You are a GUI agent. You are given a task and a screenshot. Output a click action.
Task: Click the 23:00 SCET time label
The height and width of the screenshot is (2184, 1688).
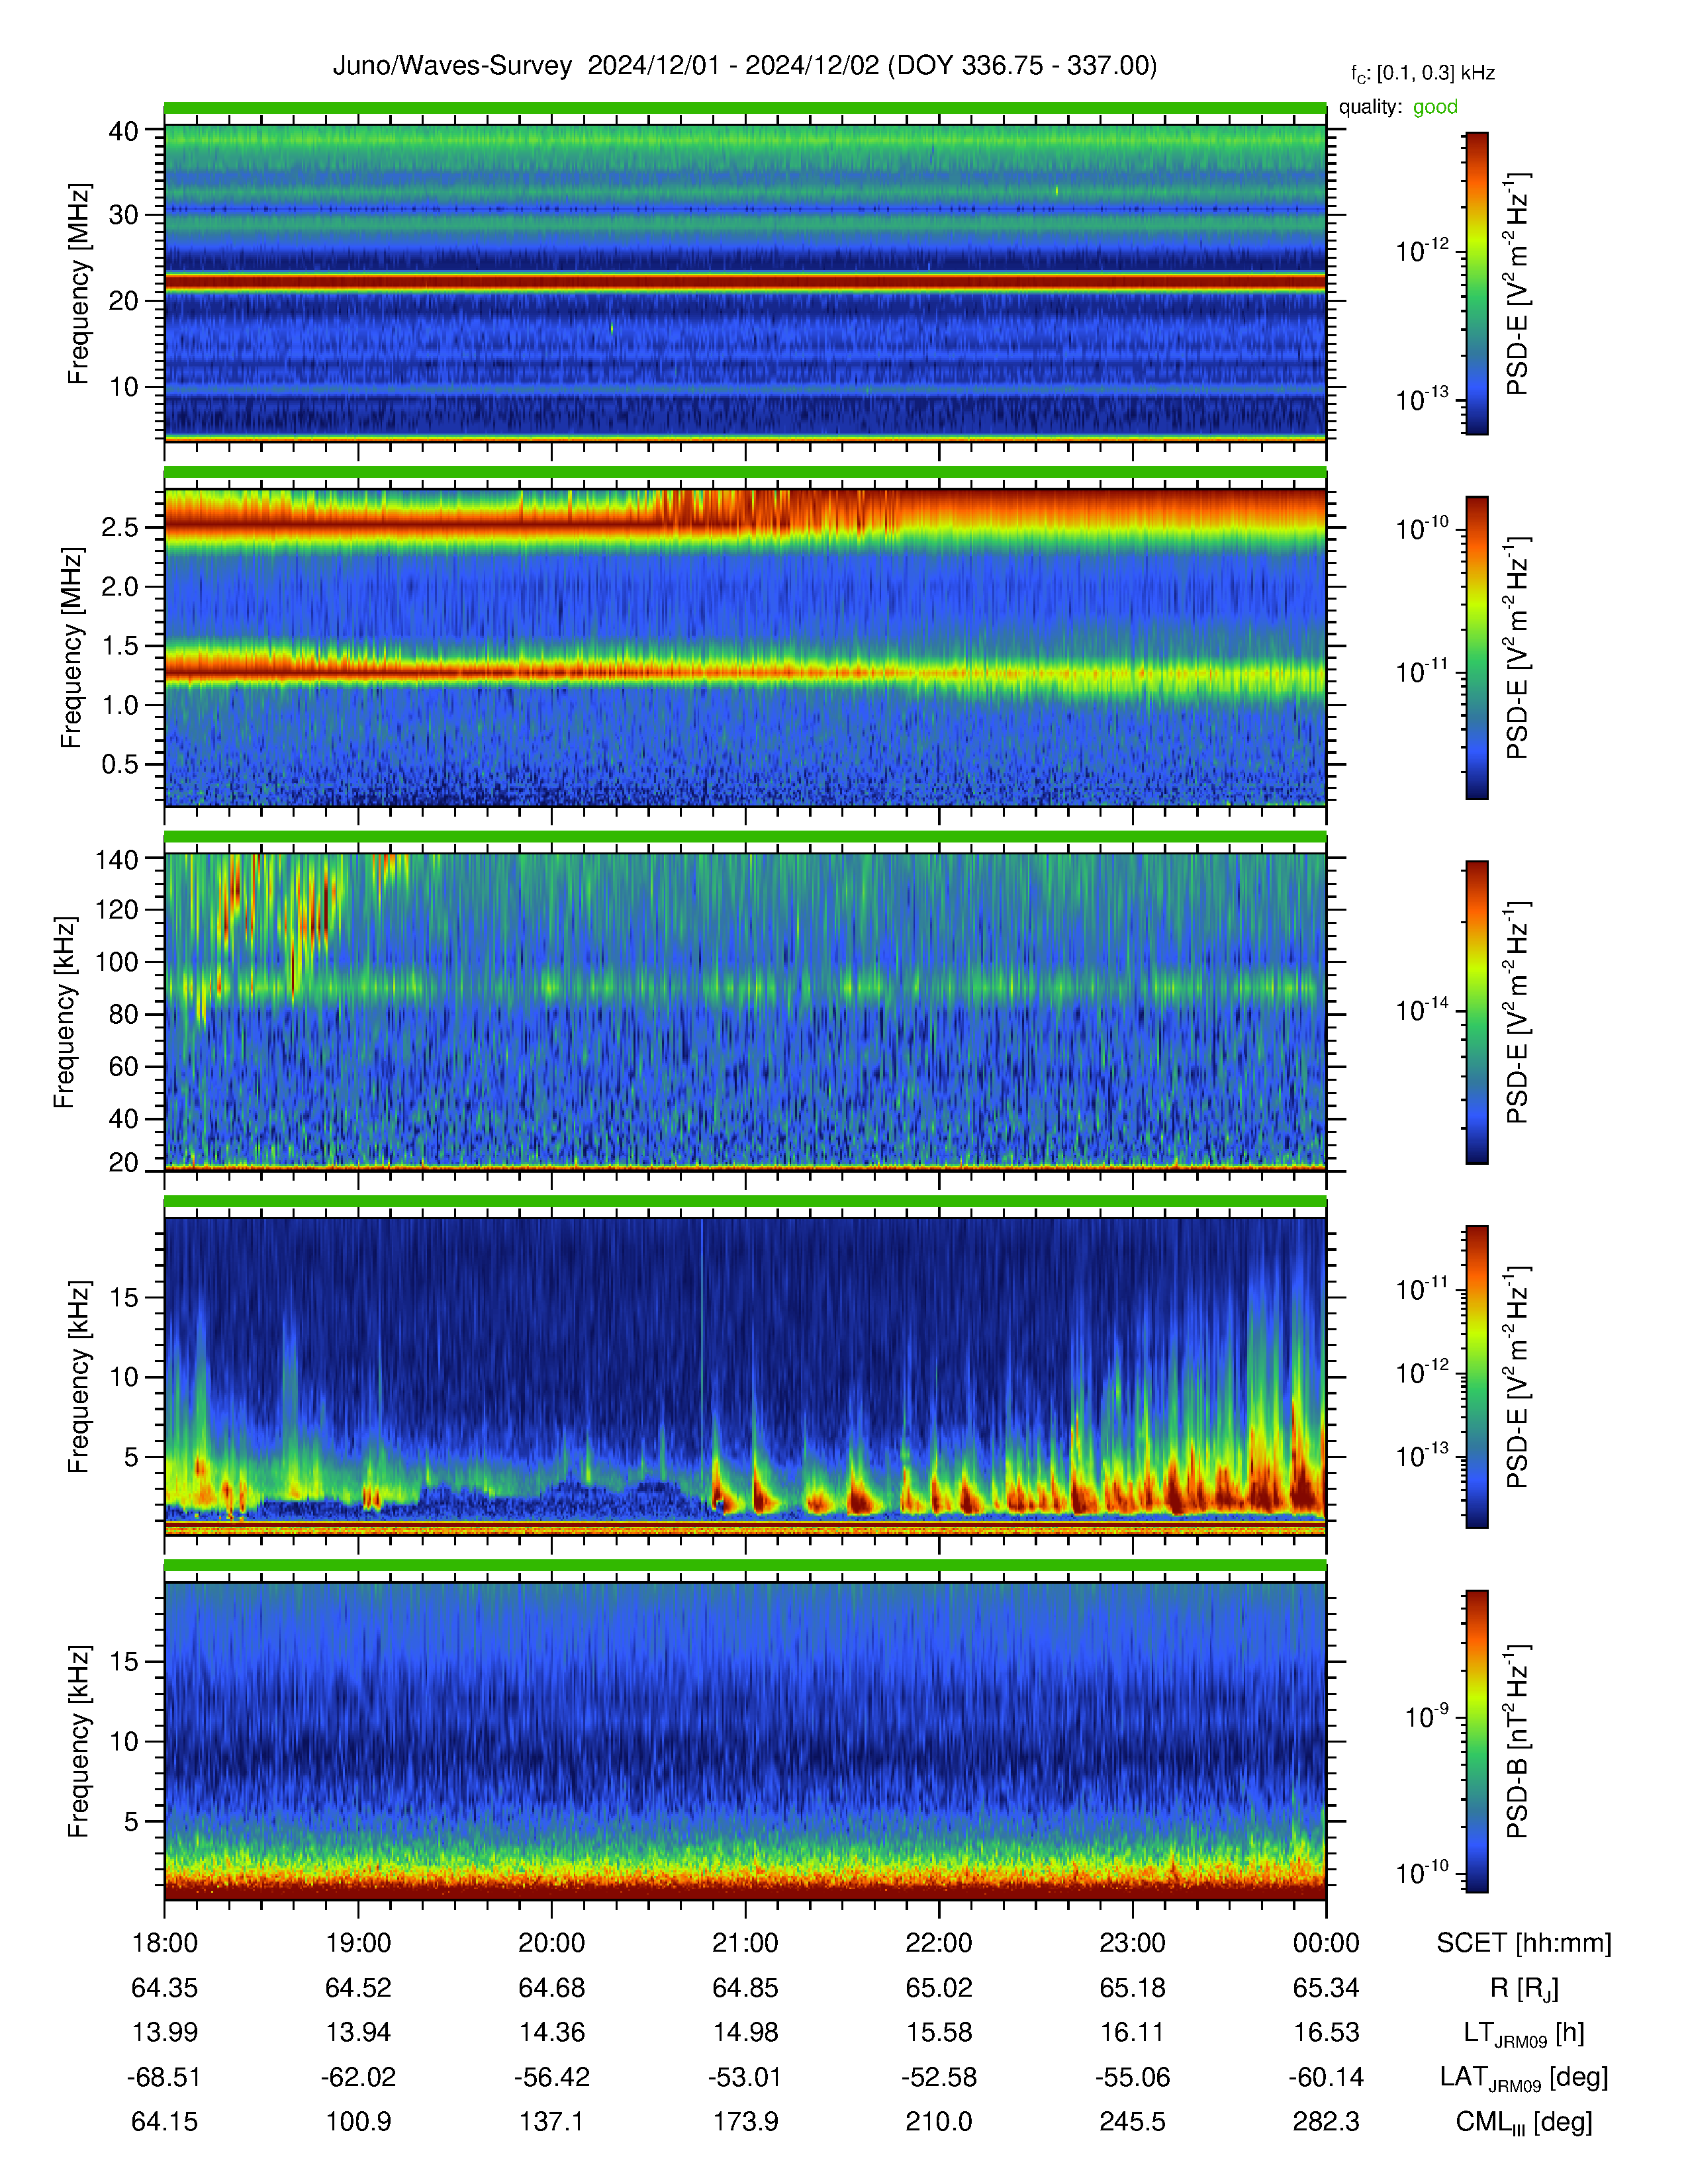pos(1132,1943)
